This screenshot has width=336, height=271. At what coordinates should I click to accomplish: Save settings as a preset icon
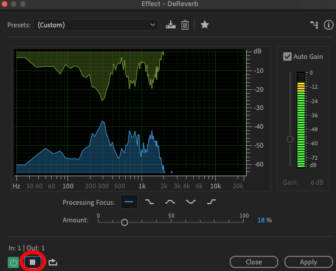click(171, 25)
